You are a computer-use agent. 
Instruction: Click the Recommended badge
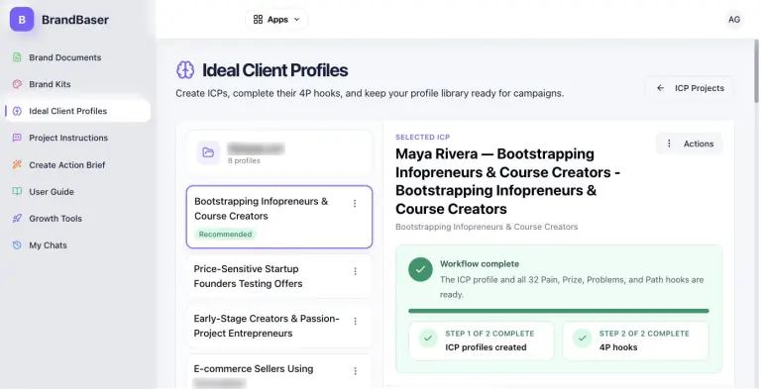pos(225,235)
